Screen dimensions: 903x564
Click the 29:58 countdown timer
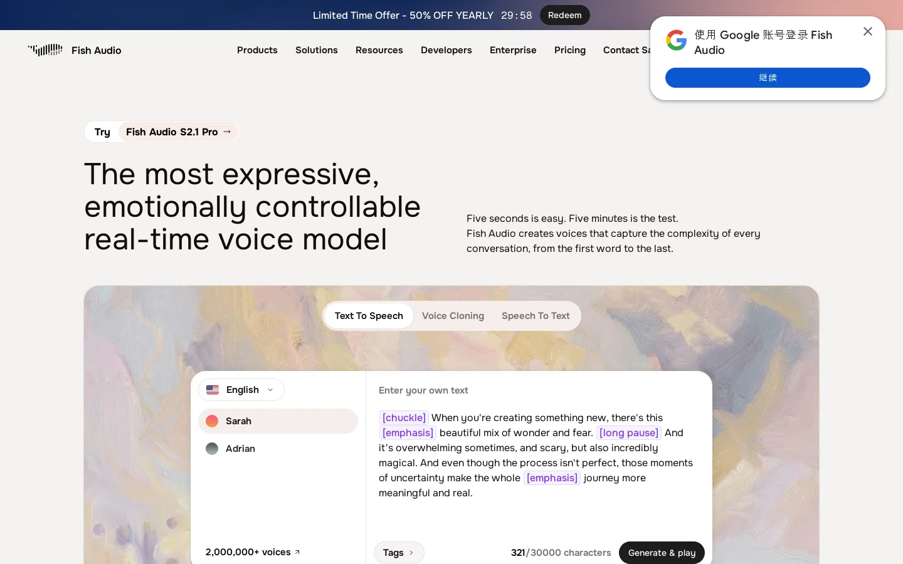tap(517, 15)
